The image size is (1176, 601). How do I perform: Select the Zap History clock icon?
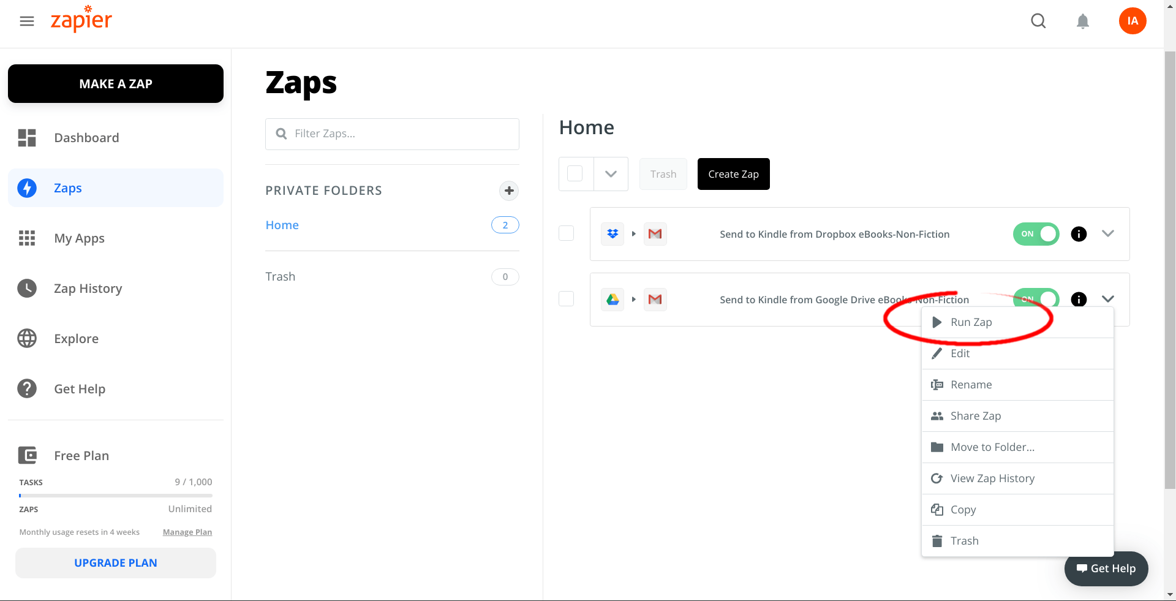(27, 288)
